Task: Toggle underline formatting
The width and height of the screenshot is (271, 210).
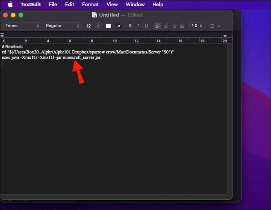Action: tap(146, 26)
